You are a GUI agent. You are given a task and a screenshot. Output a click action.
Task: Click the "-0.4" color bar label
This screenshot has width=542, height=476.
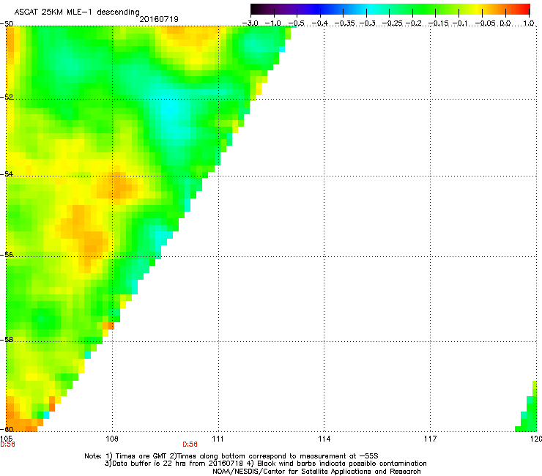coord(320,23)
